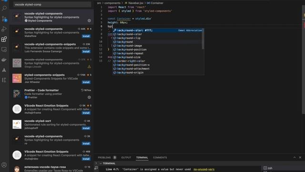The width and height of the screenshot is (305, 172).
Task: Choose the plain background suggestion
Action: 158,42
